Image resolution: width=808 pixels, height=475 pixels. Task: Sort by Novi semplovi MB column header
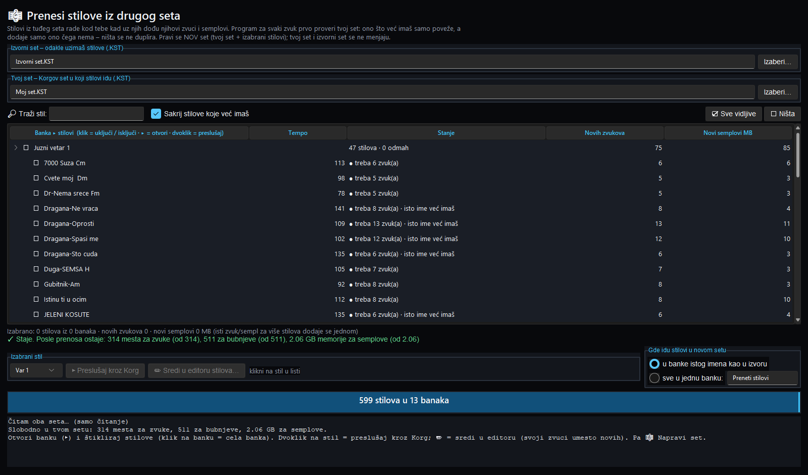click(728, 133)
